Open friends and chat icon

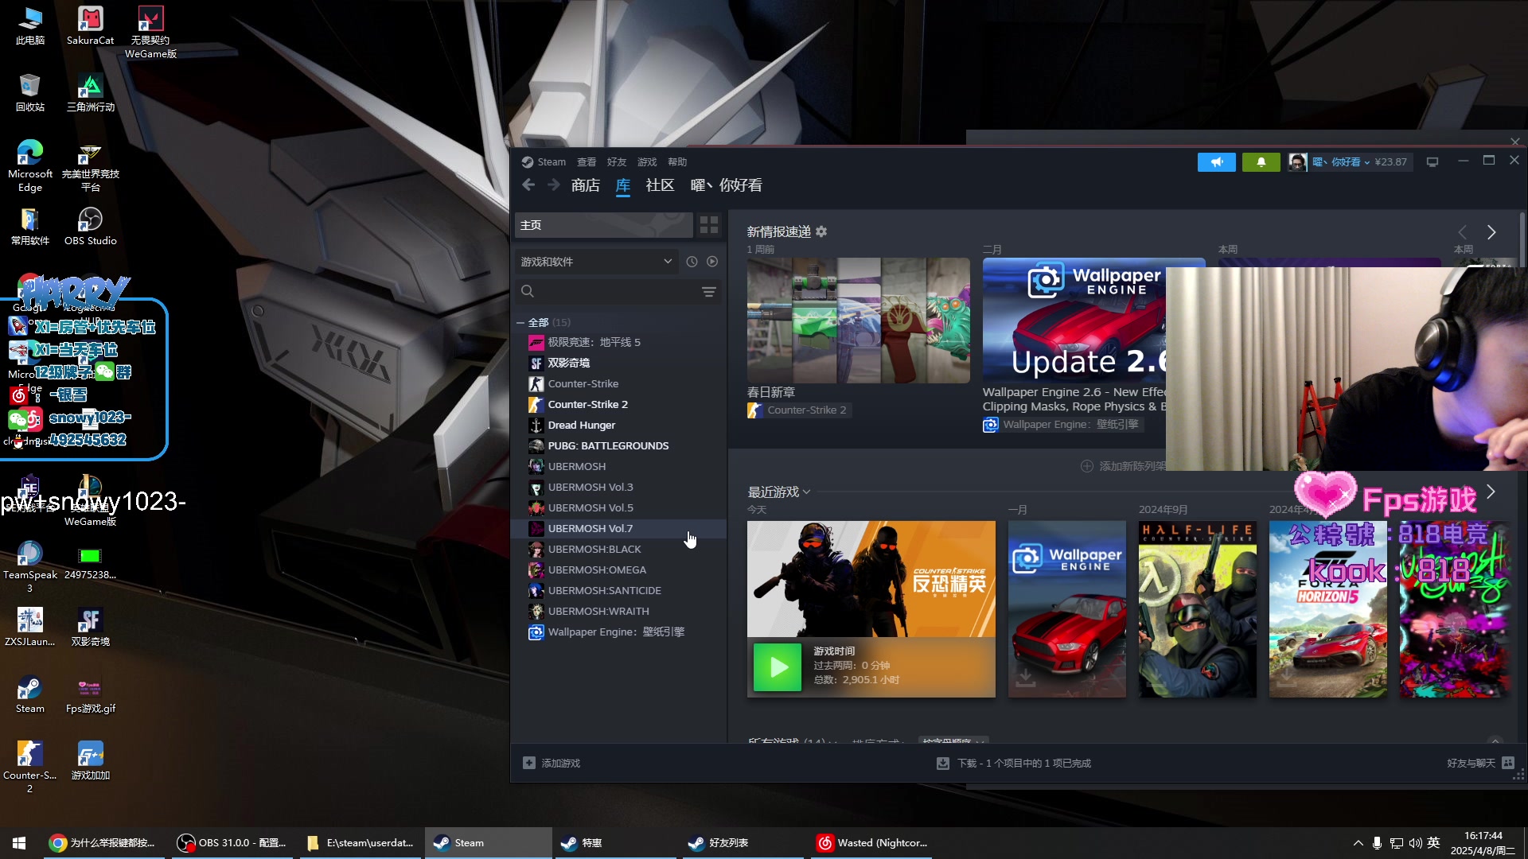pyautogui.click(x=1508, y=763)
